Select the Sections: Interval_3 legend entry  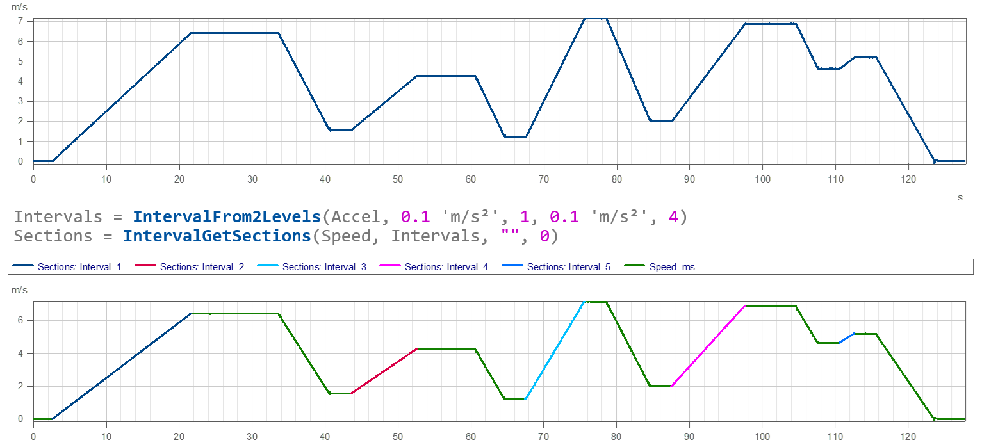[324, 267]
